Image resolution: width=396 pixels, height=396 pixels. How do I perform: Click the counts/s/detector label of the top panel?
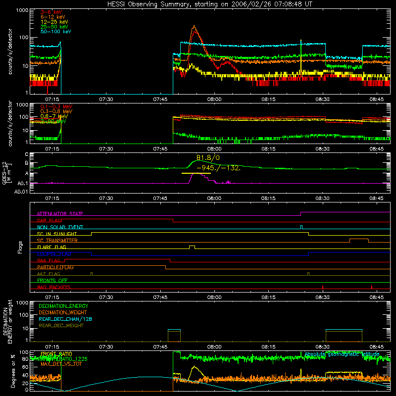(x=10, y=51)
